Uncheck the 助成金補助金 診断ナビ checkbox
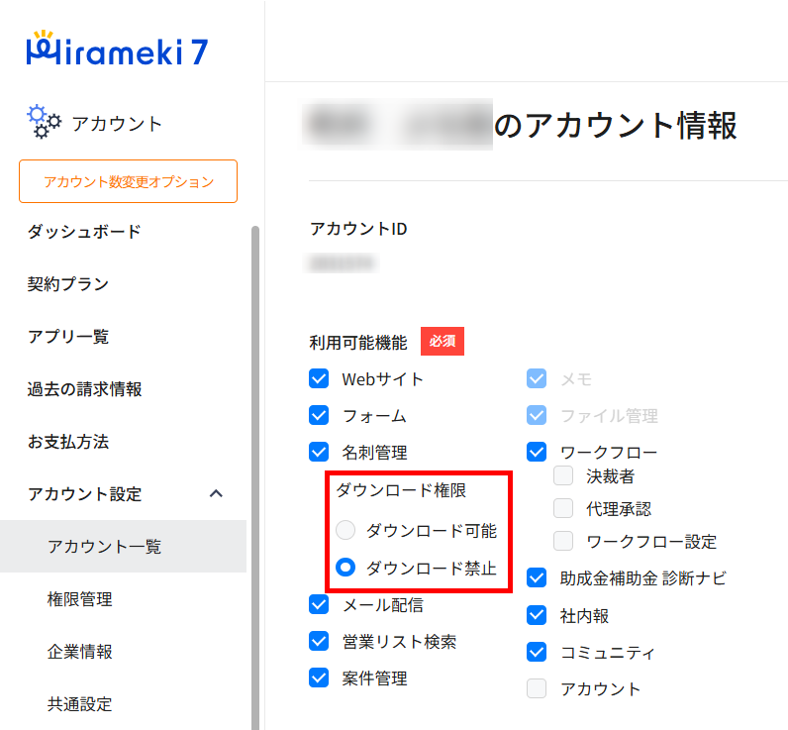The image size is (788, 730). click(x=537, y=577)
